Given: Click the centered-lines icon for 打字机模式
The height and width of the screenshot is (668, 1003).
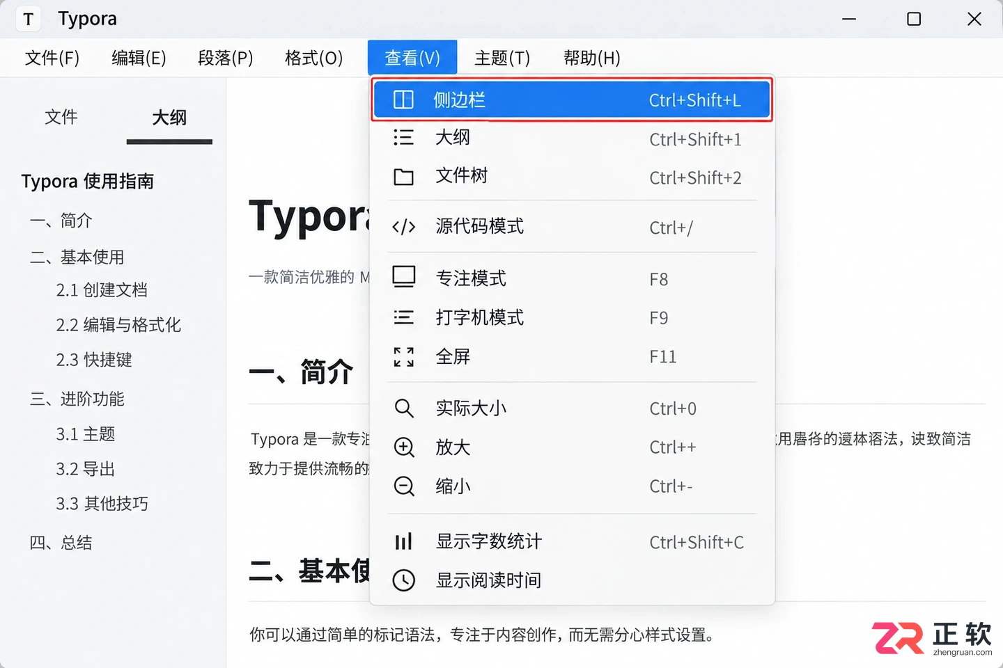Looking at the screenshot, I should coord(403,317).
